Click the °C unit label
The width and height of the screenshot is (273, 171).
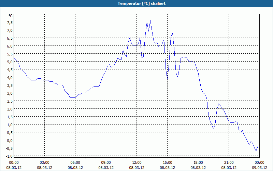point(11,16)
